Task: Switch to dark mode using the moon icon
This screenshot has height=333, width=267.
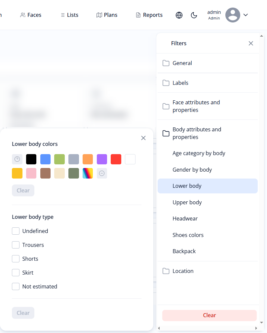Action: 194,15
